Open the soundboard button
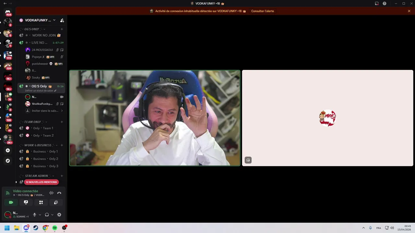 (x=56, y=202)
